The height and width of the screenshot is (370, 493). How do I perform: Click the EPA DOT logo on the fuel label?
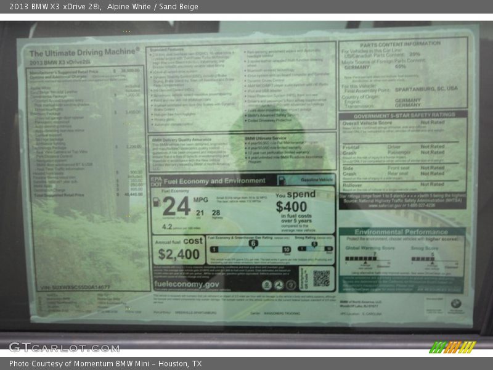point(157,181)
